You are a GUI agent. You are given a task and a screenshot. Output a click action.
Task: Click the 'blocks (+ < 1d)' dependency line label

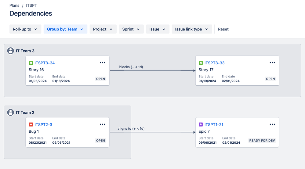[131, 67]
